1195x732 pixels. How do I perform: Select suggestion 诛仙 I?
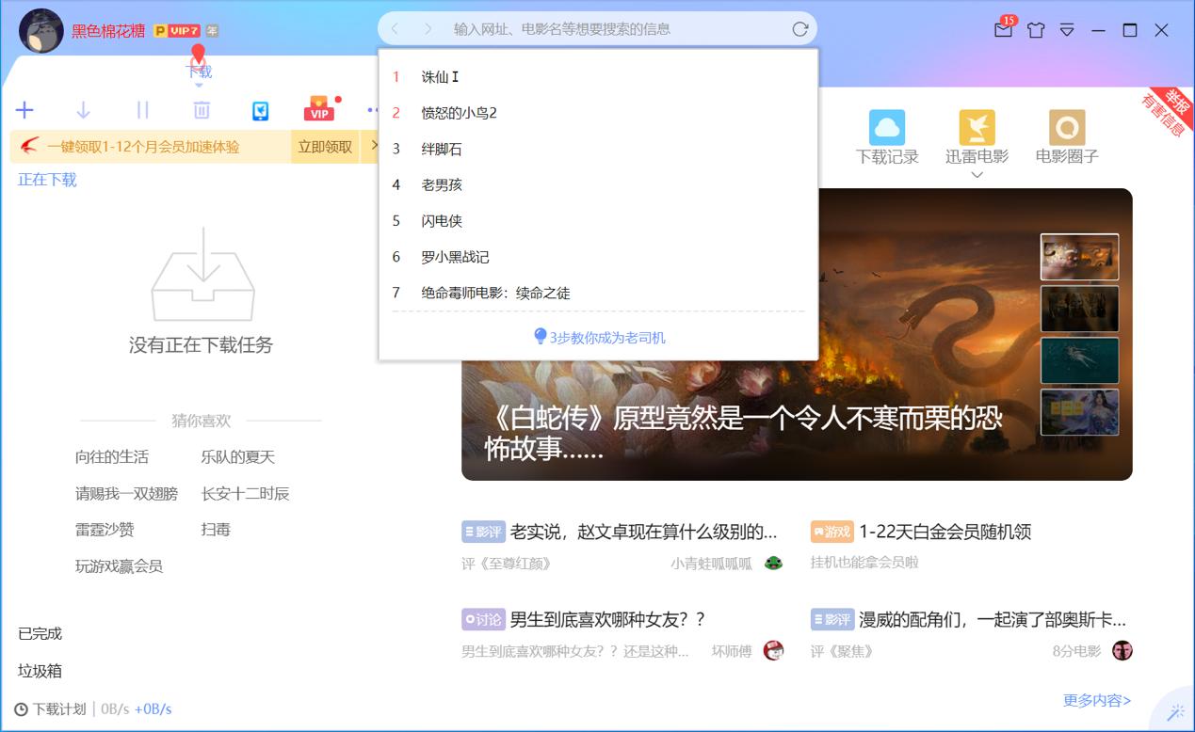tap(598, 77)
